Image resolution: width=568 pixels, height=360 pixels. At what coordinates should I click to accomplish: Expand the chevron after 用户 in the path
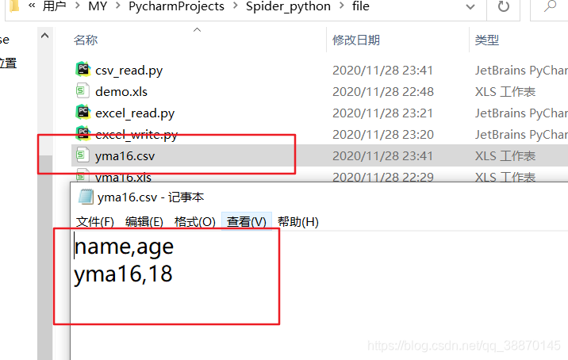tap(77, 6)
